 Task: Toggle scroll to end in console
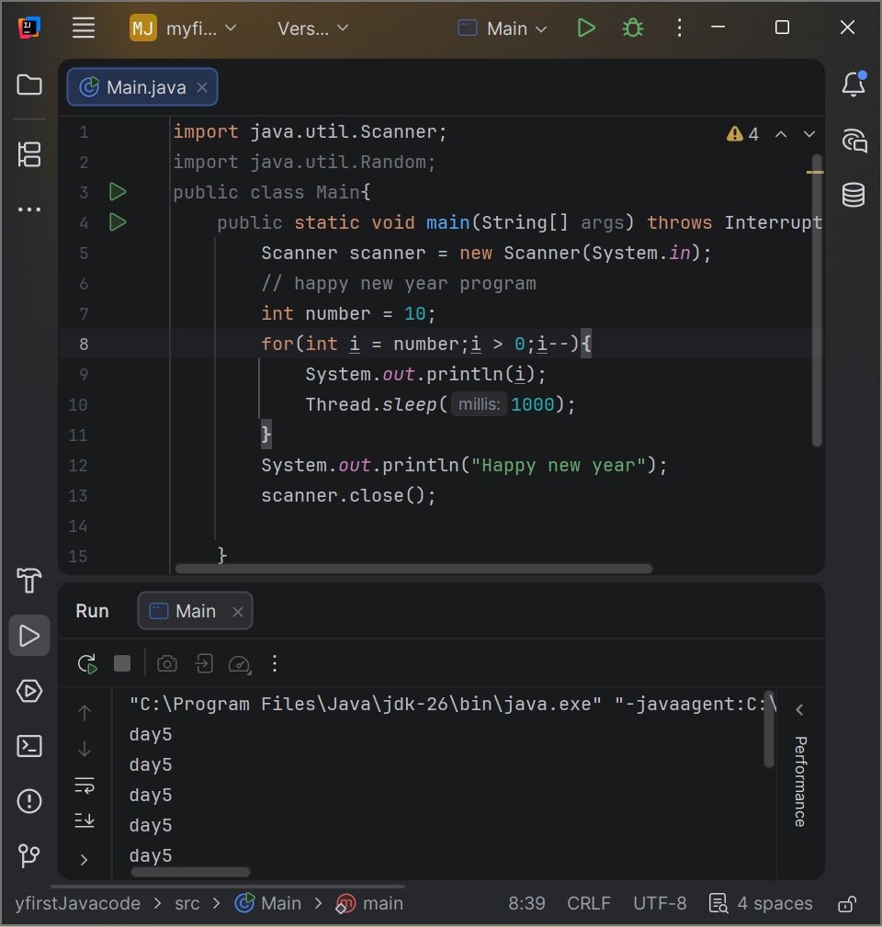pos(85,820)
